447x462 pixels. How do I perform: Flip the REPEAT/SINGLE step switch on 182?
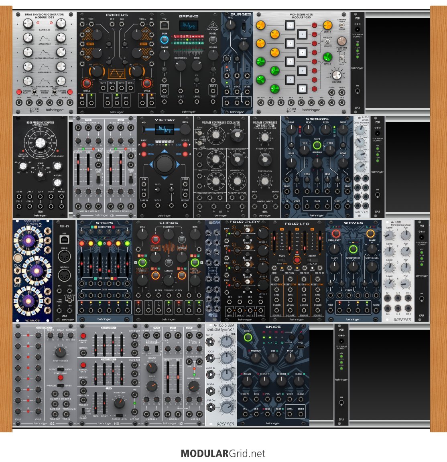60,369
